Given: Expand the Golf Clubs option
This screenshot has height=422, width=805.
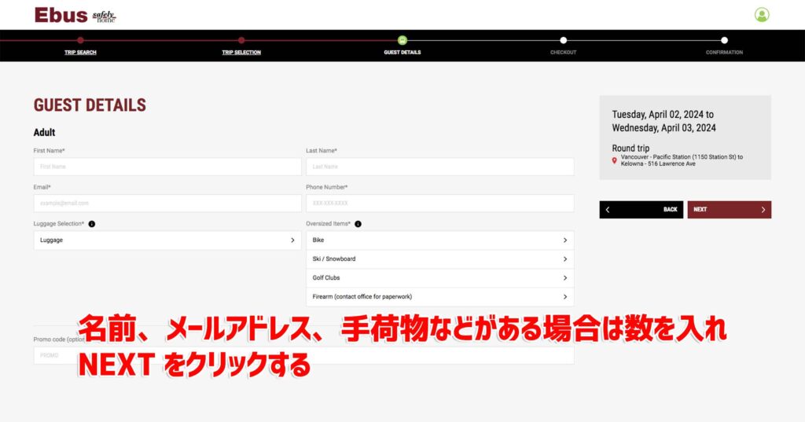Looking at the screenshot, I should pyautogui.click(x=439, y=278).
